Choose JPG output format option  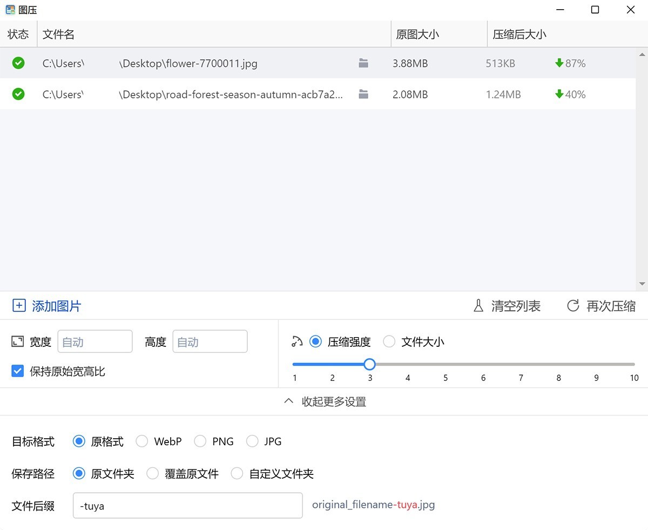(x=252, y=441)
